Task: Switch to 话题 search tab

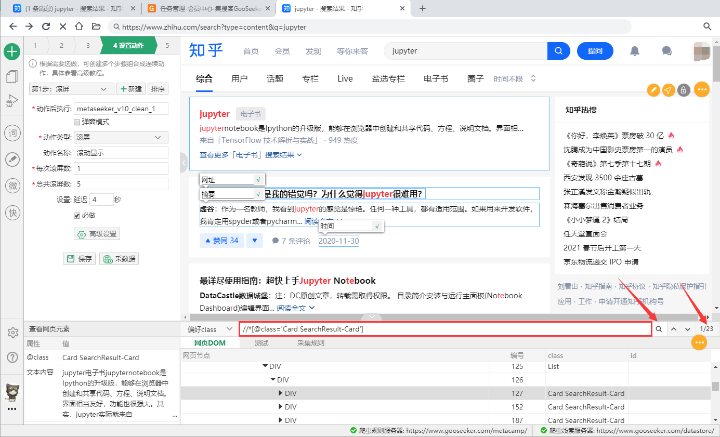Action: tap(274, 78)
